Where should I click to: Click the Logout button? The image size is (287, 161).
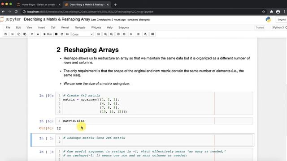click(282, 20)
